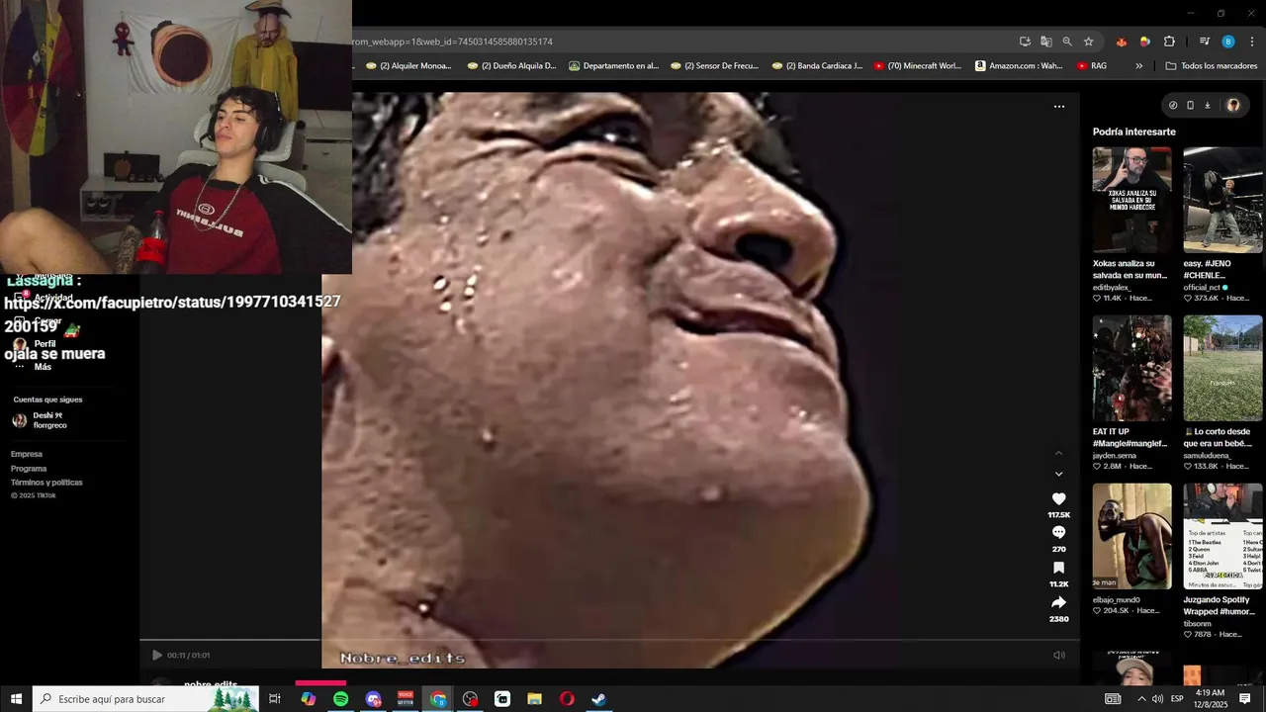This screenshot has width=1266, height=712.
Task: Open the video's three-dot more options menu
Action: (x=1059, y=106)
